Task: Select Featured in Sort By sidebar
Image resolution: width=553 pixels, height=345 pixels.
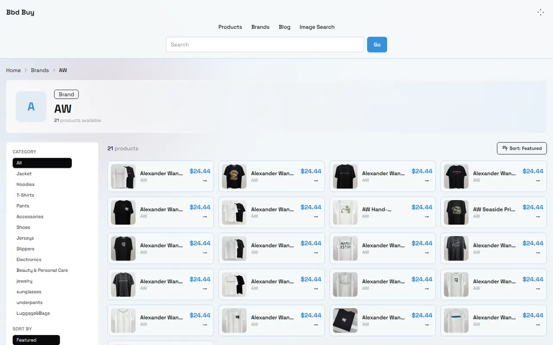Action: [36, 340]
